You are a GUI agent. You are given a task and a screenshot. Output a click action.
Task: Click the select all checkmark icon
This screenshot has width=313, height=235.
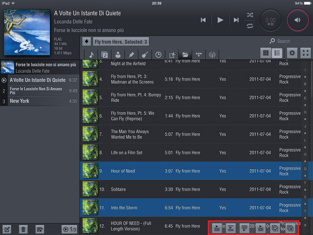275,228
